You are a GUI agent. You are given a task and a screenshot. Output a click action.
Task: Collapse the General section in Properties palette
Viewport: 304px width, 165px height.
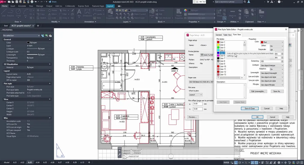click(x=50, y=39)
